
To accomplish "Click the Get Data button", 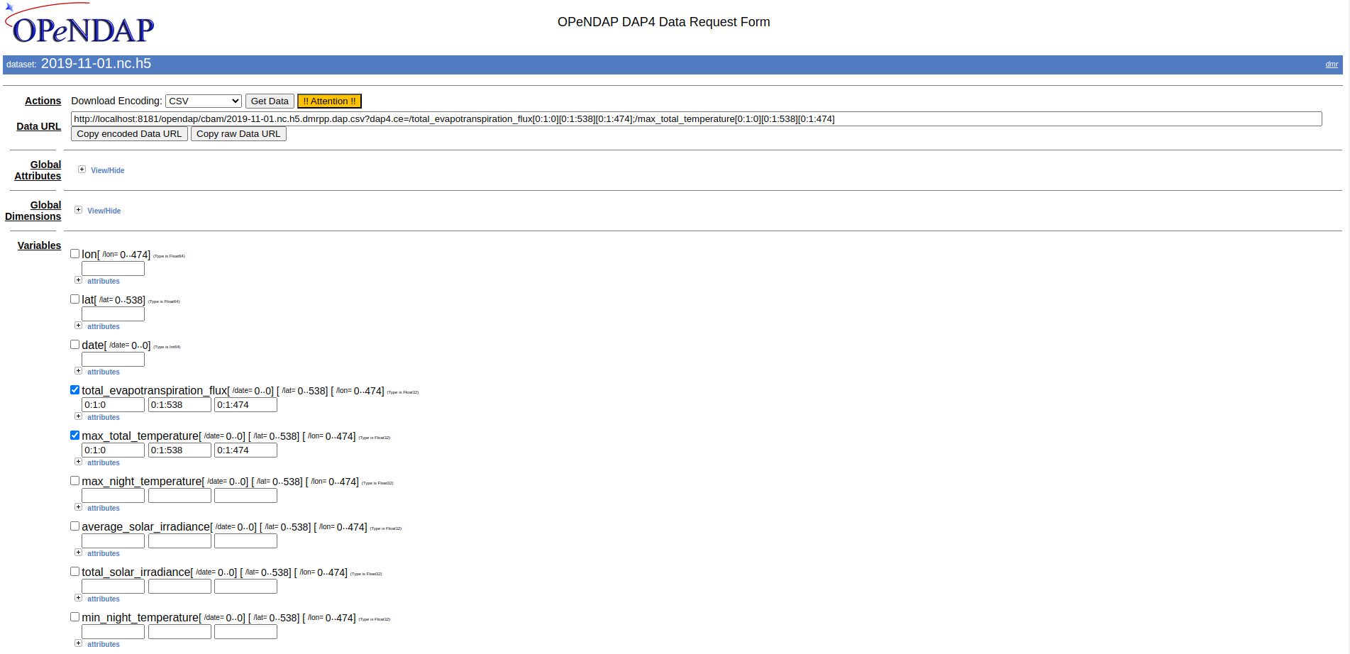I will (270, 101).
